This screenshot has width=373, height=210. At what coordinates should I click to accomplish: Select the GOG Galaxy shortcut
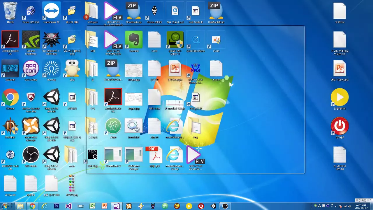click(31, 70)
